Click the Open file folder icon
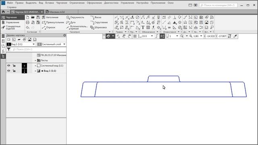This screenshot has width=258, height=145. coord(33,17)
